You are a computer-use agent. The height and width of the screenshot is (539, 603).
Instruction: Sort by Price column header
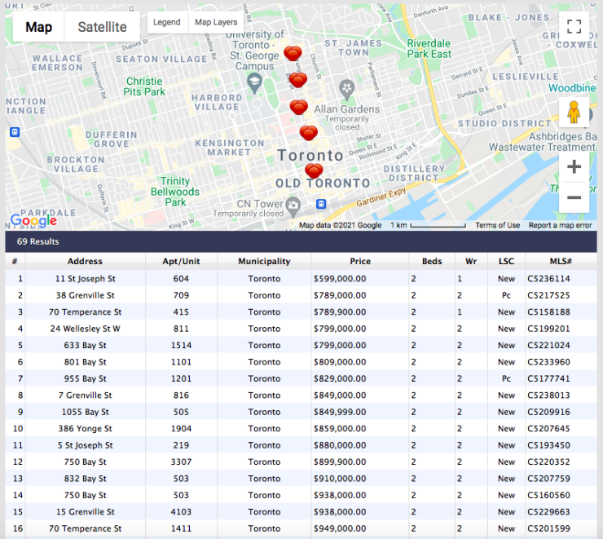click(360, 261)
